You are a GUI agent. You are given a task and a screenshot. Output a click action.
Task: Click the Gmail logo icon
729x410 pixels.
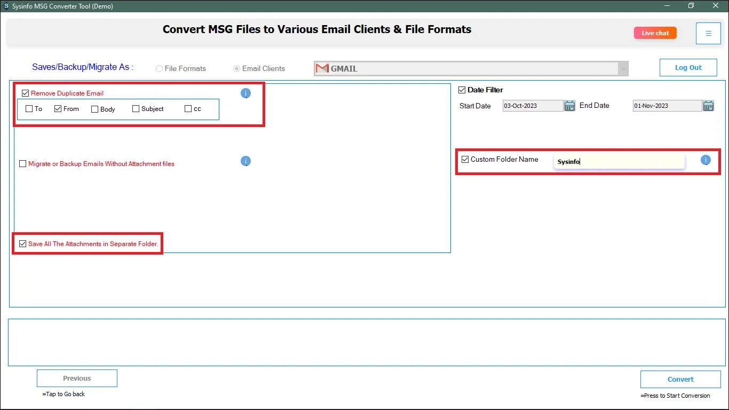tap(322, 68)
